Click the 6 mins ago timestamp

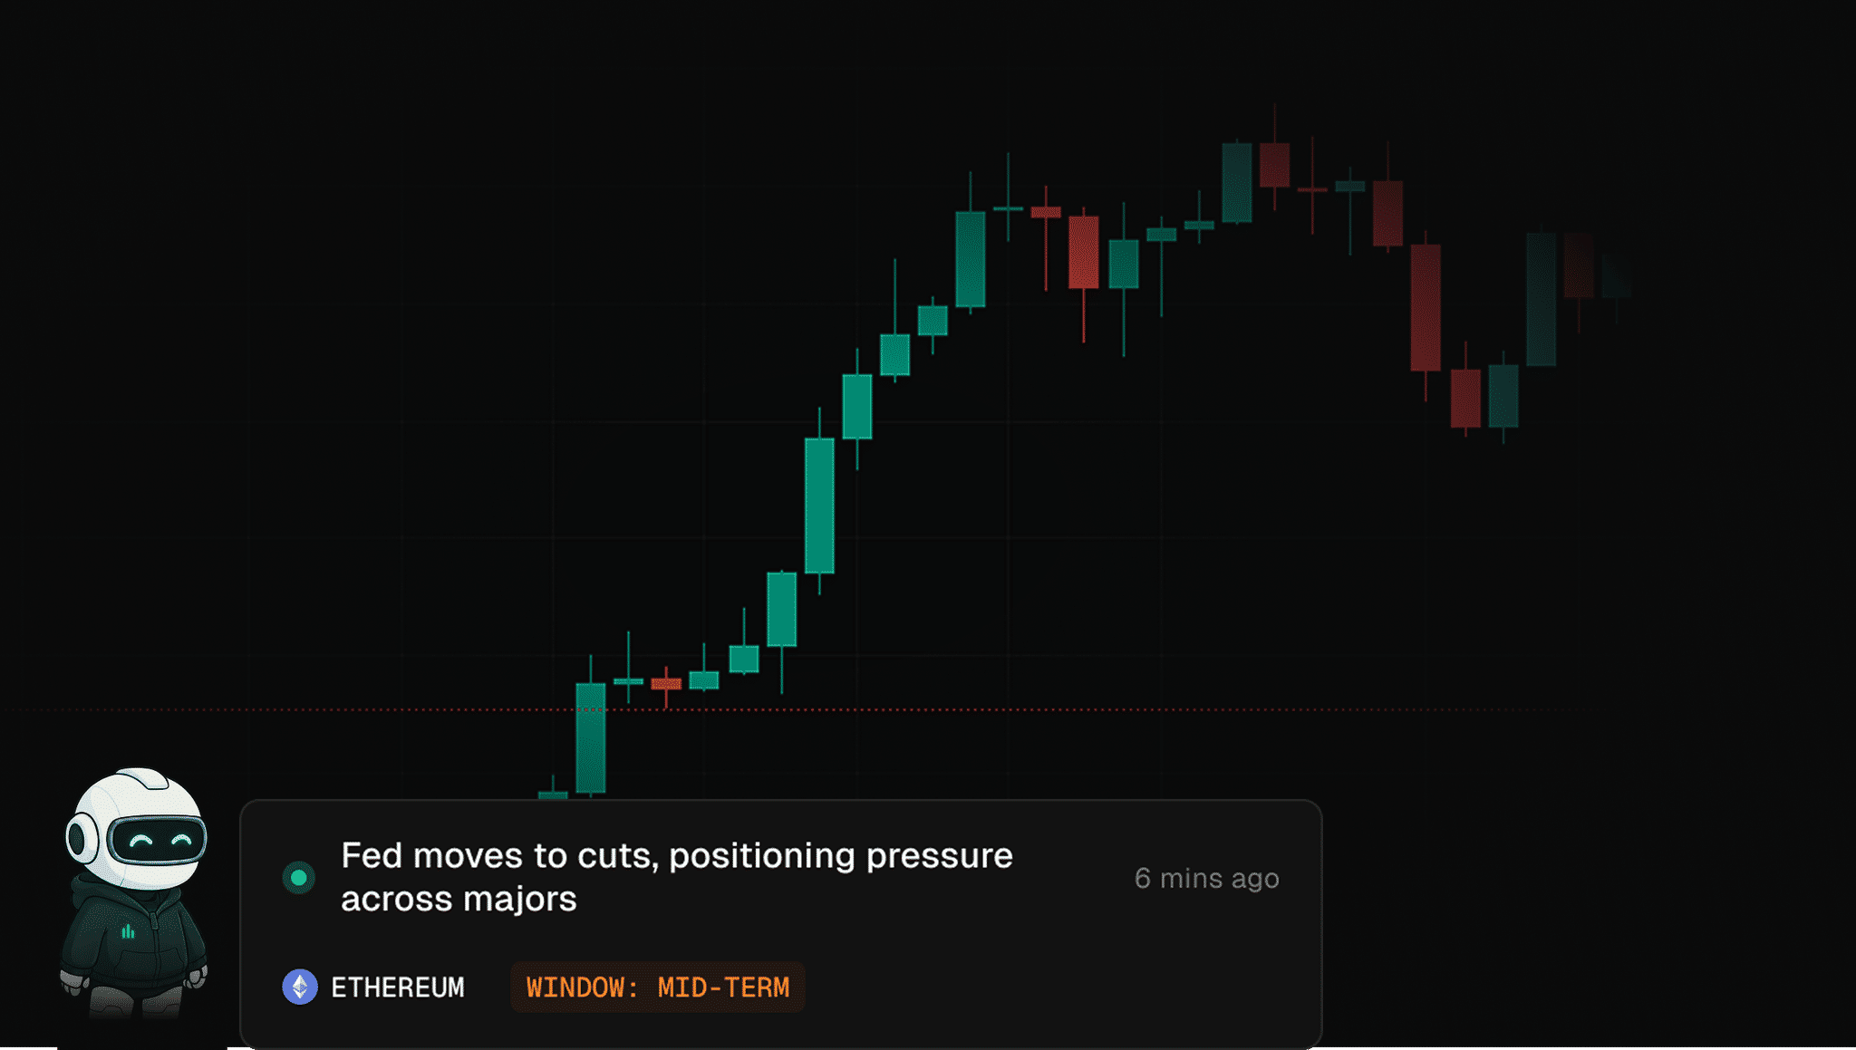(x=1206, y=878)
